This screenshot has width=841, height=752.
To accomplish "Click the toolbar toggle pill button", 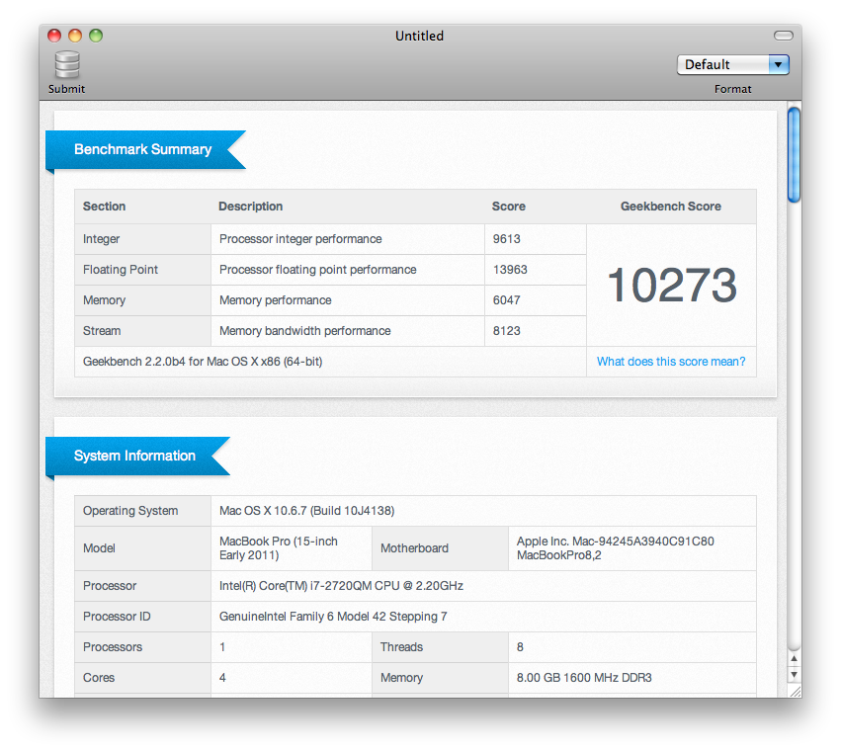I will [783, 36].
